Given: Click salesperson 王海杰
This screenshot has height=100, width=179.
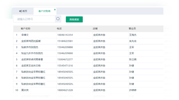Looking at the screenshot, I should [x=133, y=35].
